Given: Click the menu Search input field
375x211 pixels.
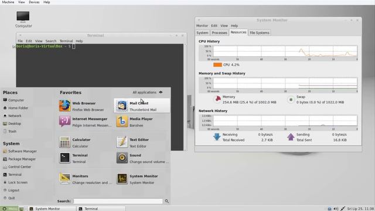Looking at the screenshot, I should pos(118,201).
